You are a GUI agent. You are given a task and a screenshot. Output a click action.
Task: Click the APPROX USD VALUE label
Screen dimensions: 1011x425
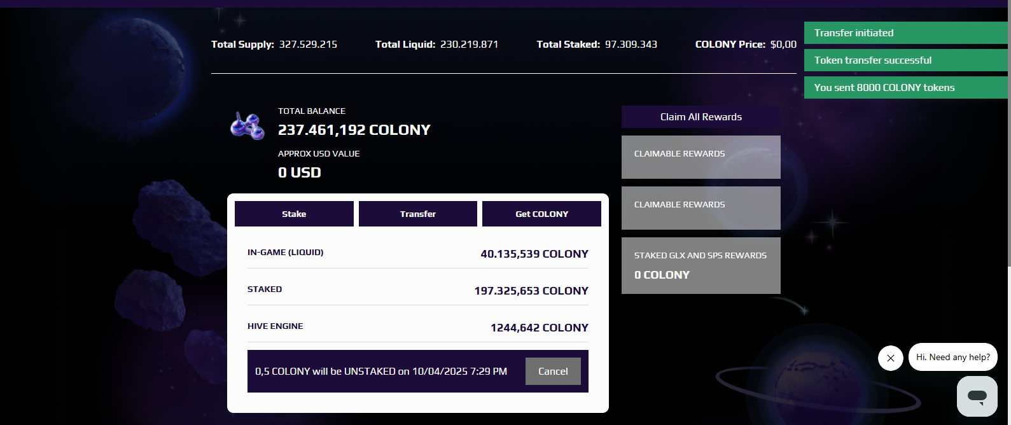[x=319, y=154]
